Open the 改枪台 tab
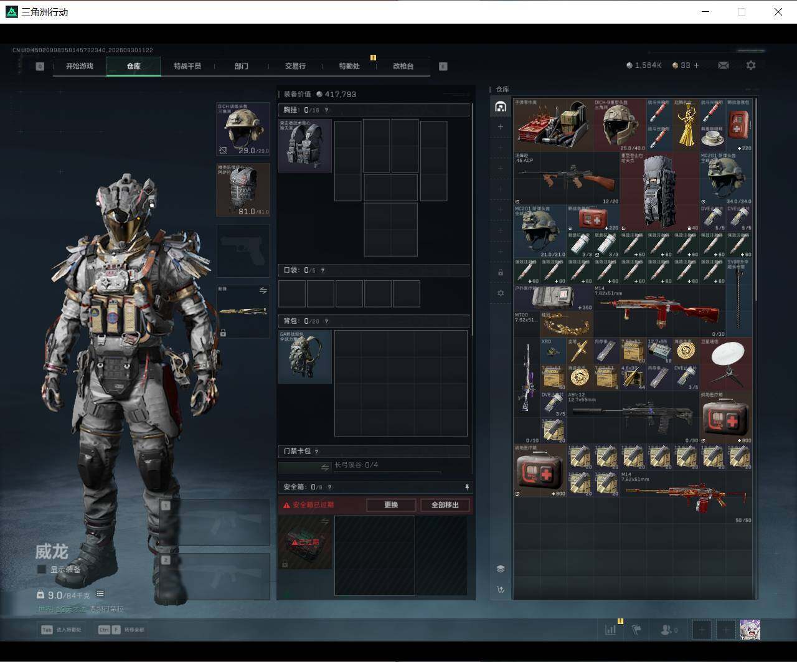This screenshot has width=797, height=662. point(403,66)
